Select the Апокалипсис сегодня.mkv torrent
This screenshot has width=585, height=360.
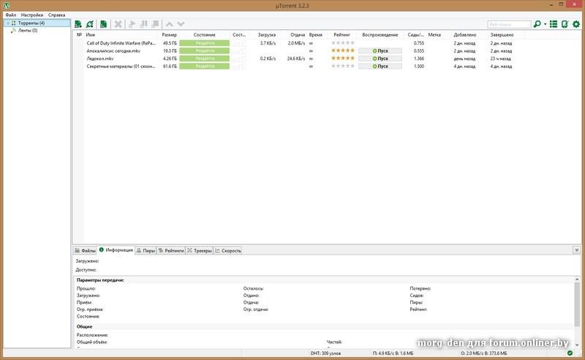click(113, 50)
